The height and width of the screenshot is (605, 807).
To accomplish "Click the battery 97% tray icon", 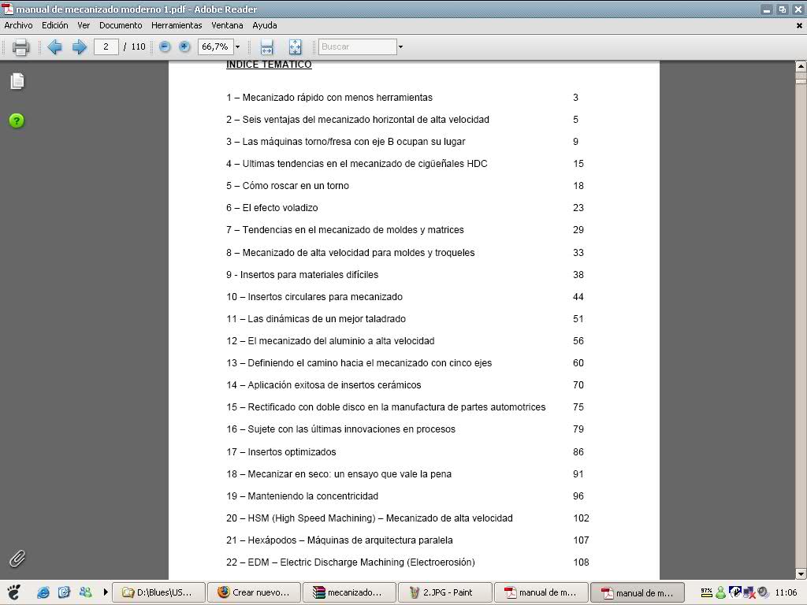I will [x=707, y=592].
